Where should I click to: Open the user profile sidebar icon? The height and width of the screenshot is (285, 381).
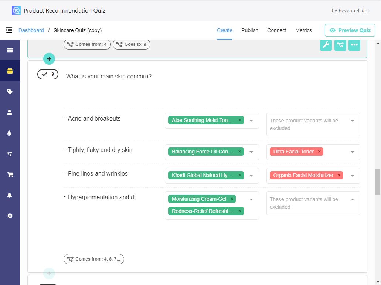(x=10, y=112)
